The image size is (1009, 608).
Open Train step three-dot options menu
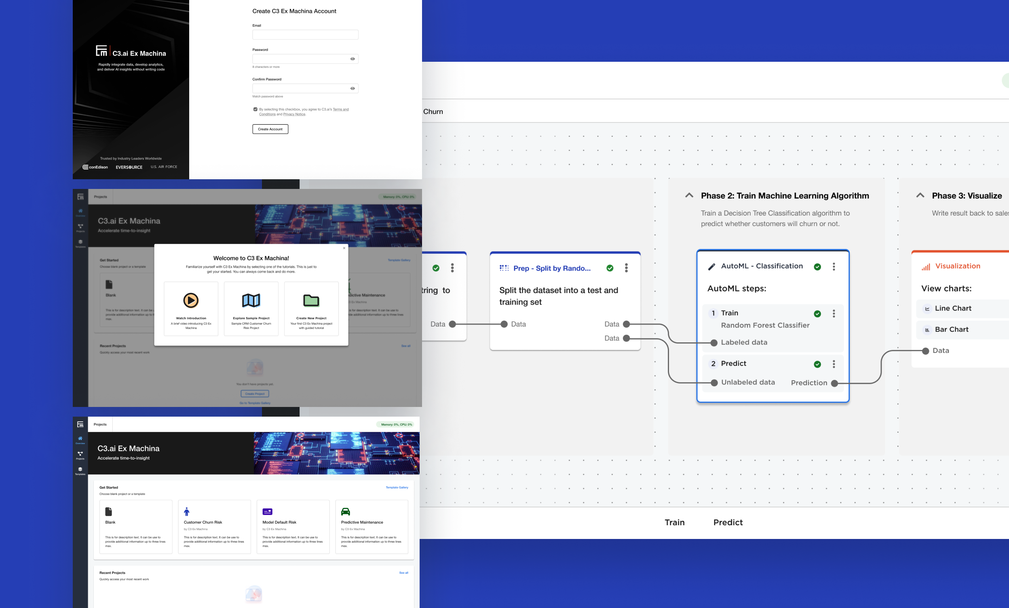pos(834,314)
